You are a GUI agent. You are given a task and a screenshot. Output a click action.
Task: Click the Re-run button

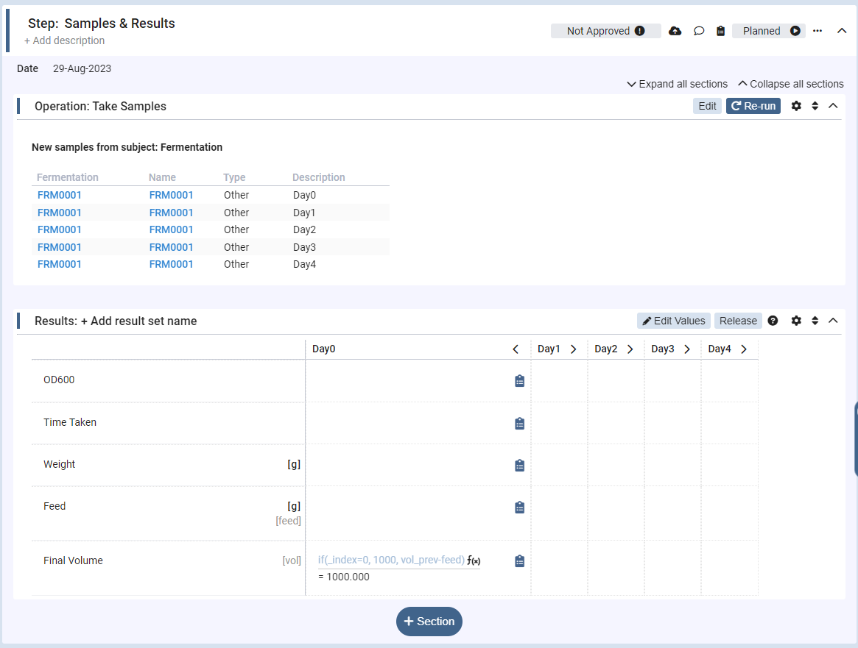point(753,106)
